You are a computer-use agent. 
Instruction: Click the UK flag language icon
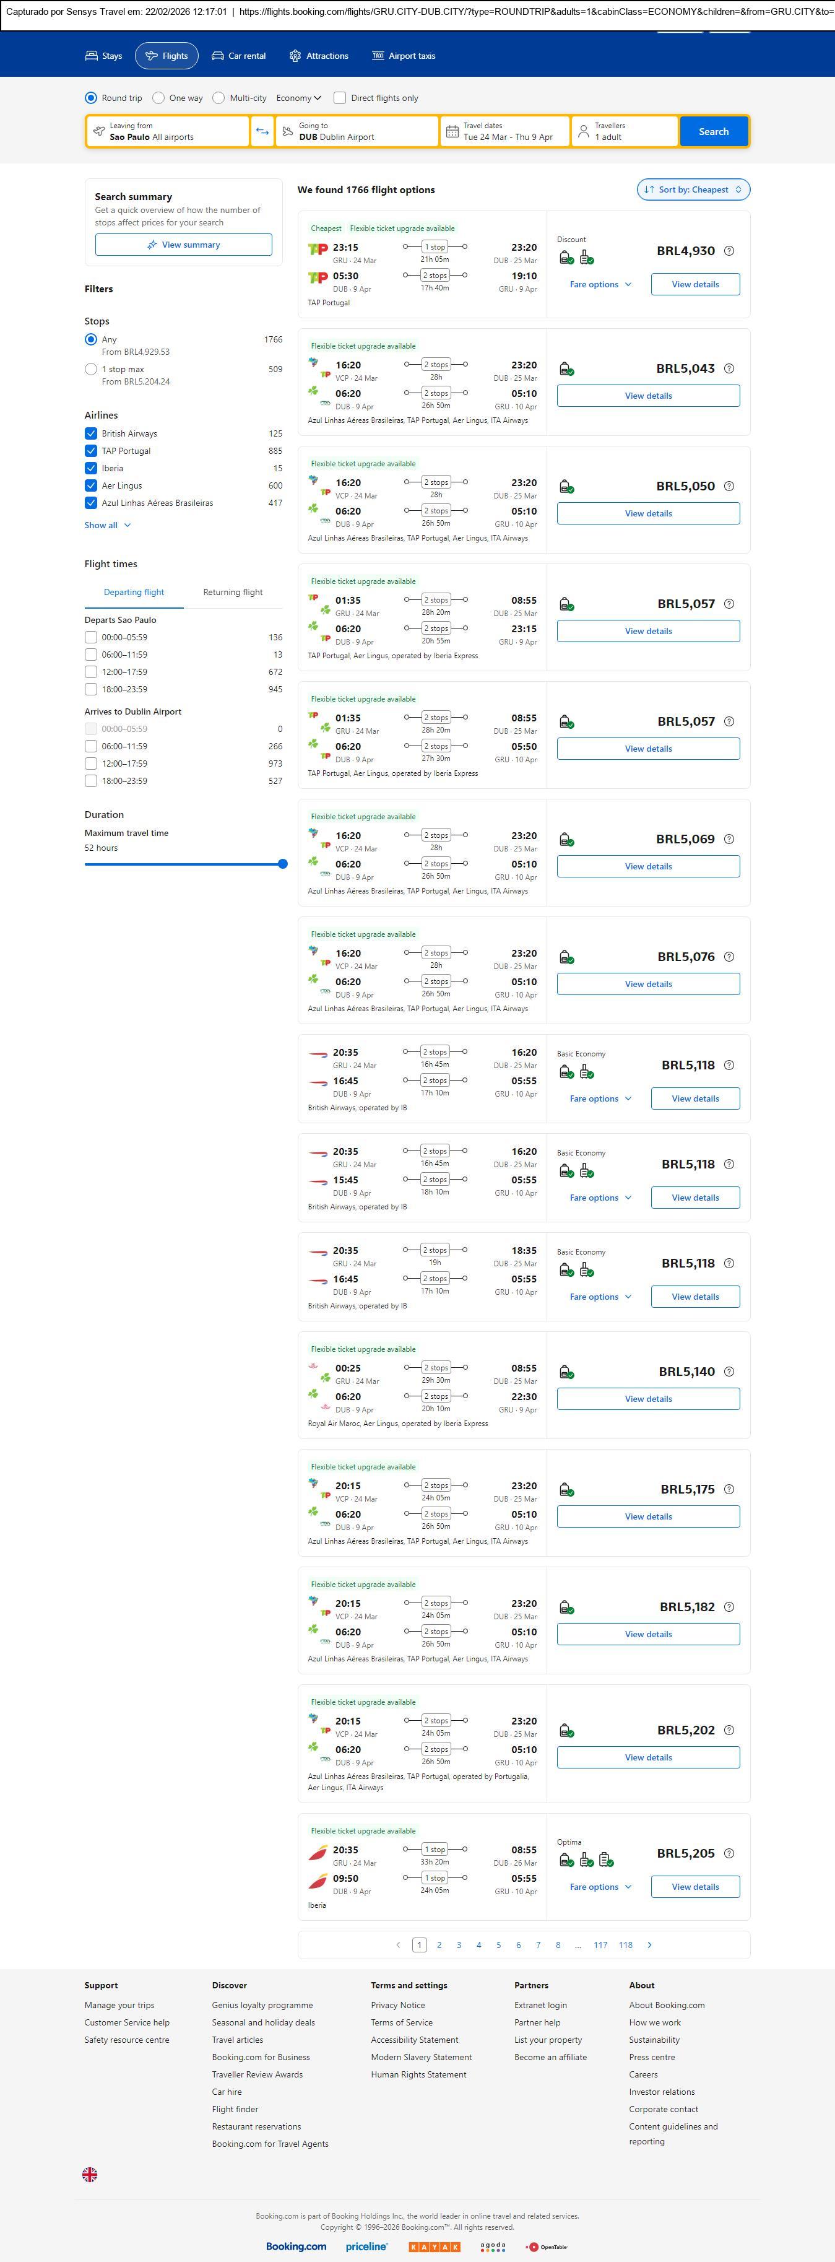click(90, 2174)
